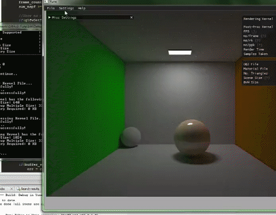Click 'if(buffer_' code line in IDE editor
Screen dimensions: 276x215
30,165
